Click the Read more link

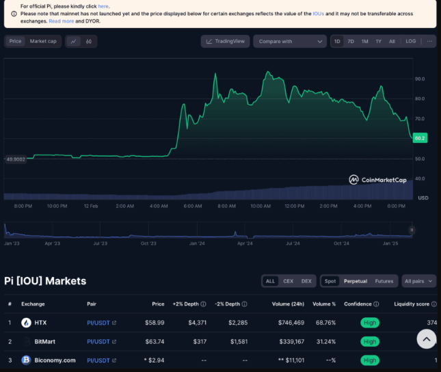pyautogui.click(x=62, y=21)
